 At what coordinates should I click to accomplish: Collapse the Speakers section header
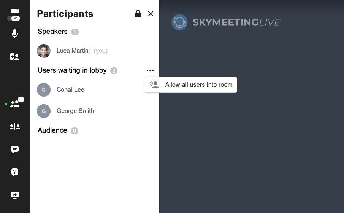click(x=52, y=32)
